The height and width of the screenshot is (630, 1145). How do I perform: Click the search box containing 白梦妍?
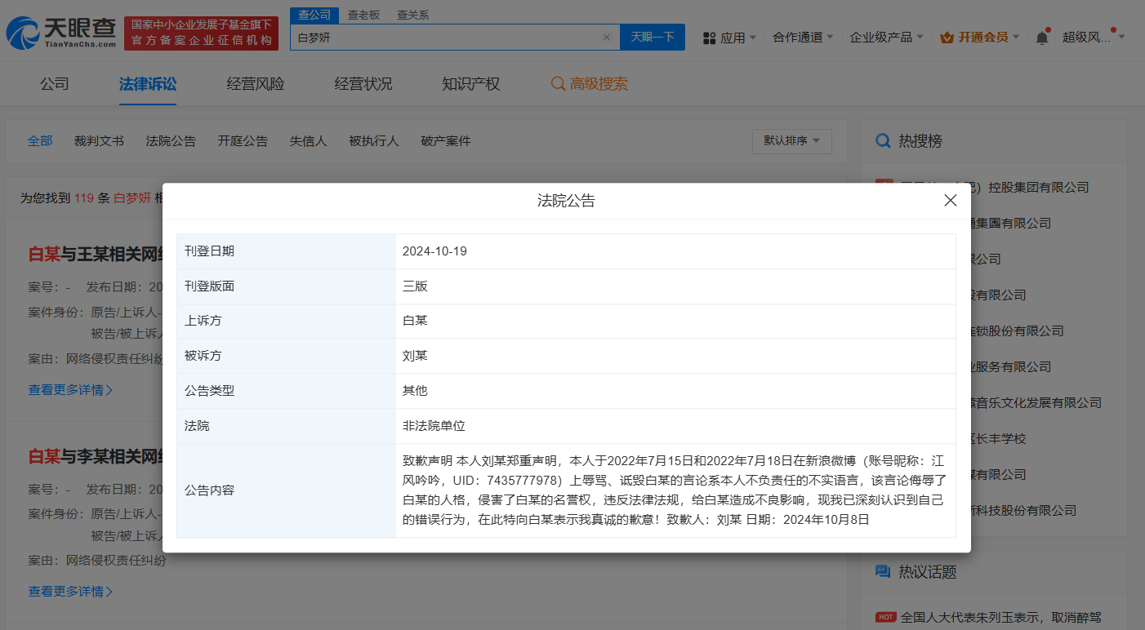[x=445, y=38]
